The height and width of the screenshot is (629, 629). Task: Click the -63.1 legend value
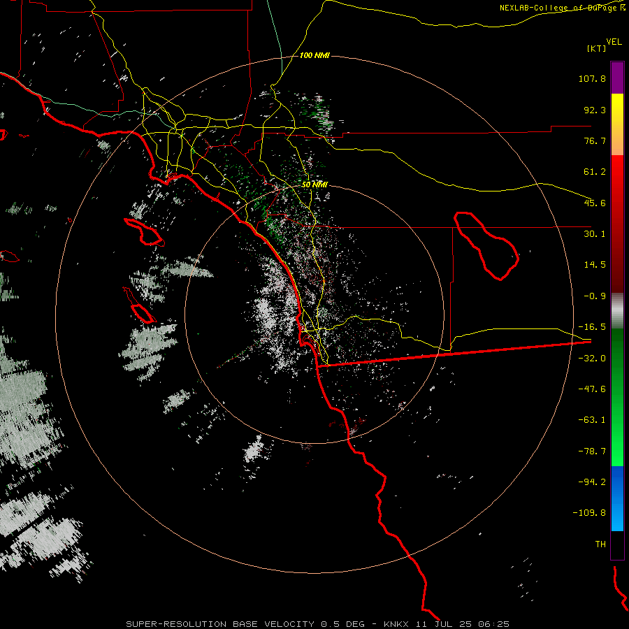pos(592,420)
